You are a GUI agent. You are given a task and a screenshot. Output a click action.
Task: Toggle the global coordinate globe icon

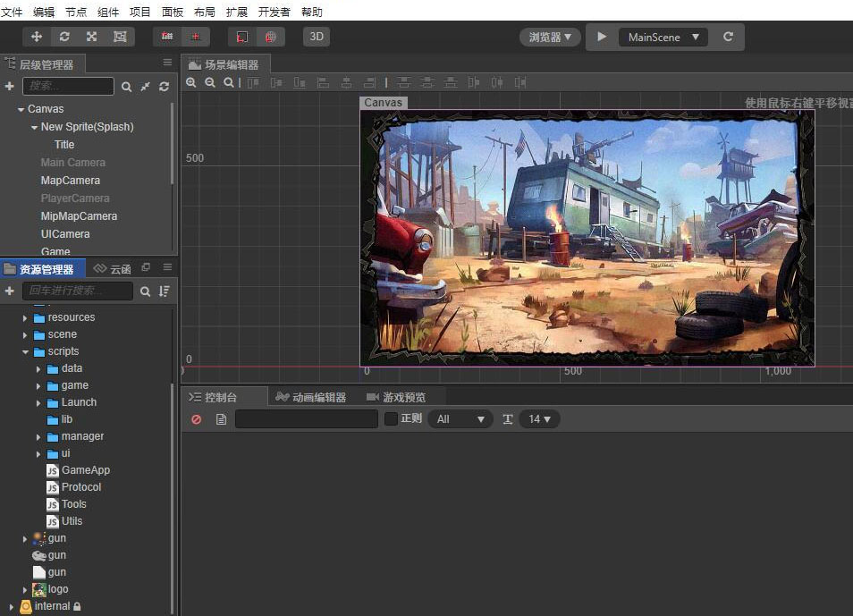(270, 37)
